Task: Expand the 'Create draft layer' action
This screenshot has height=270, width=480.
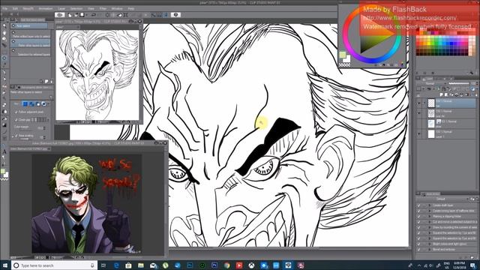Action: [430, 205]
